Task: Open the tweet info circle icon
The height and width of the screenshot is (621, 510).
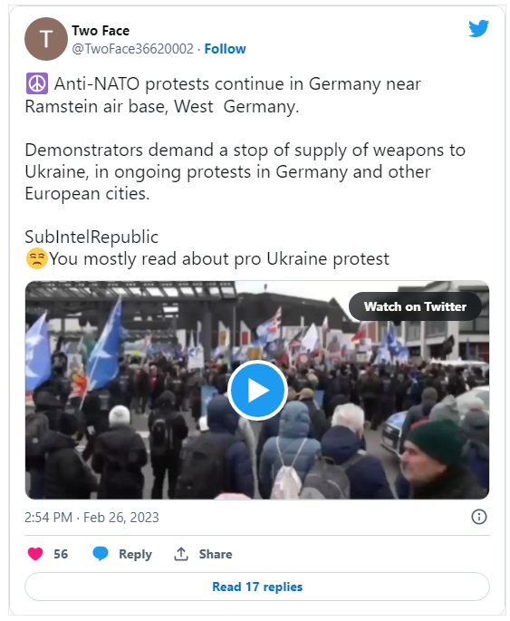Action: click(478, 517)
